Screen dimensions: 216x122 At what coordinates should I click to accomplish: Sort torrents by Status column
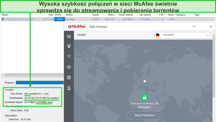tap(69, 15)
